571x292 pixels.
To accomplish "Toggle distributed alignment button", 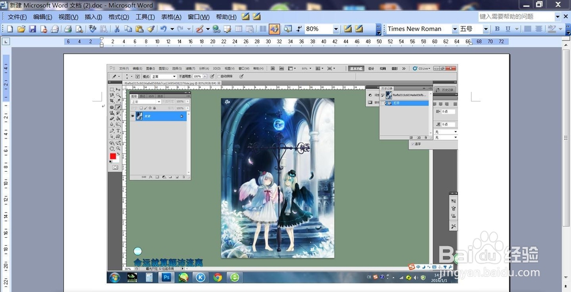I will 538,29.
